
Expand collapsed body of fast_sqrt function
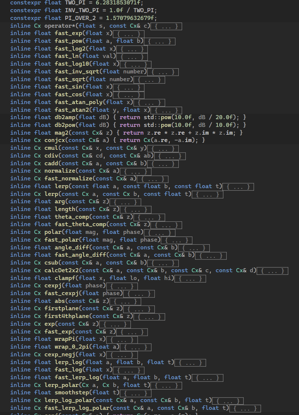coord(149,80)
